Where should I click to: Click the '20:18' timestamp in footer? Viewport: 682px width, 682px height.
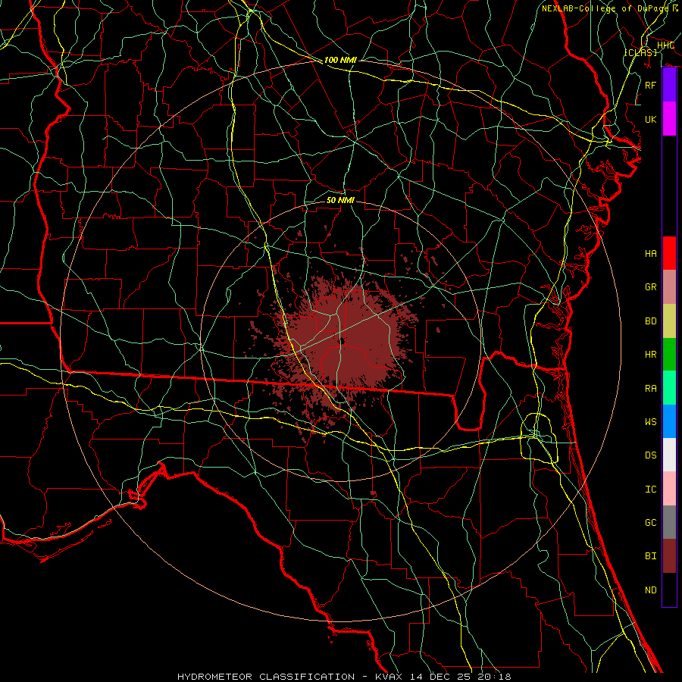coord(493,677)
